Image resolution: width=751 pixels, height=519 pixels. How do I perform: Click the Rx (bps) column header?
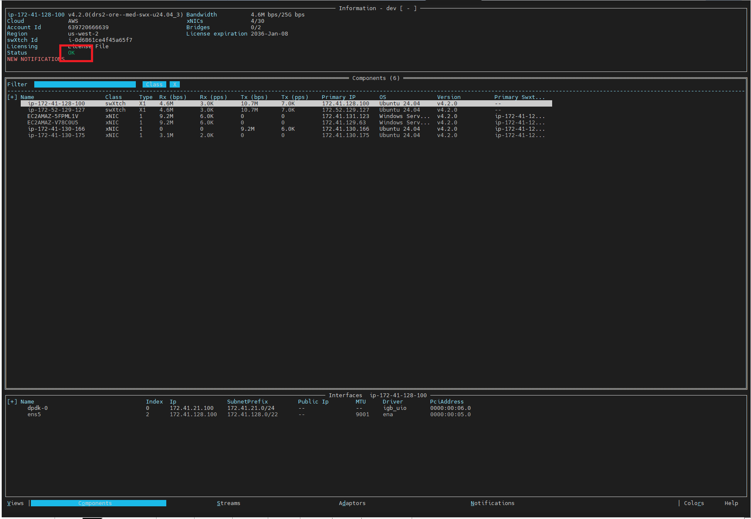click(173, 97)
